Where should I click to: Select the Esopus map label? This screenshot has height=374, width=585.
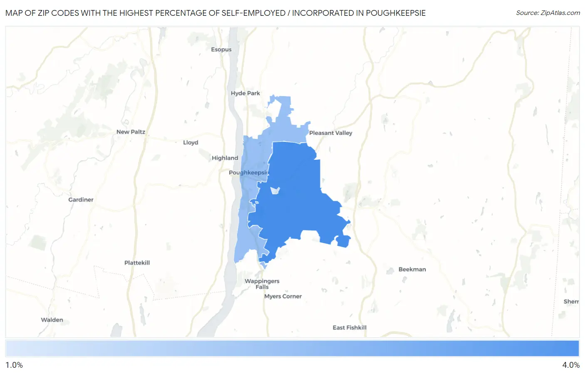(x=221, y=50)
